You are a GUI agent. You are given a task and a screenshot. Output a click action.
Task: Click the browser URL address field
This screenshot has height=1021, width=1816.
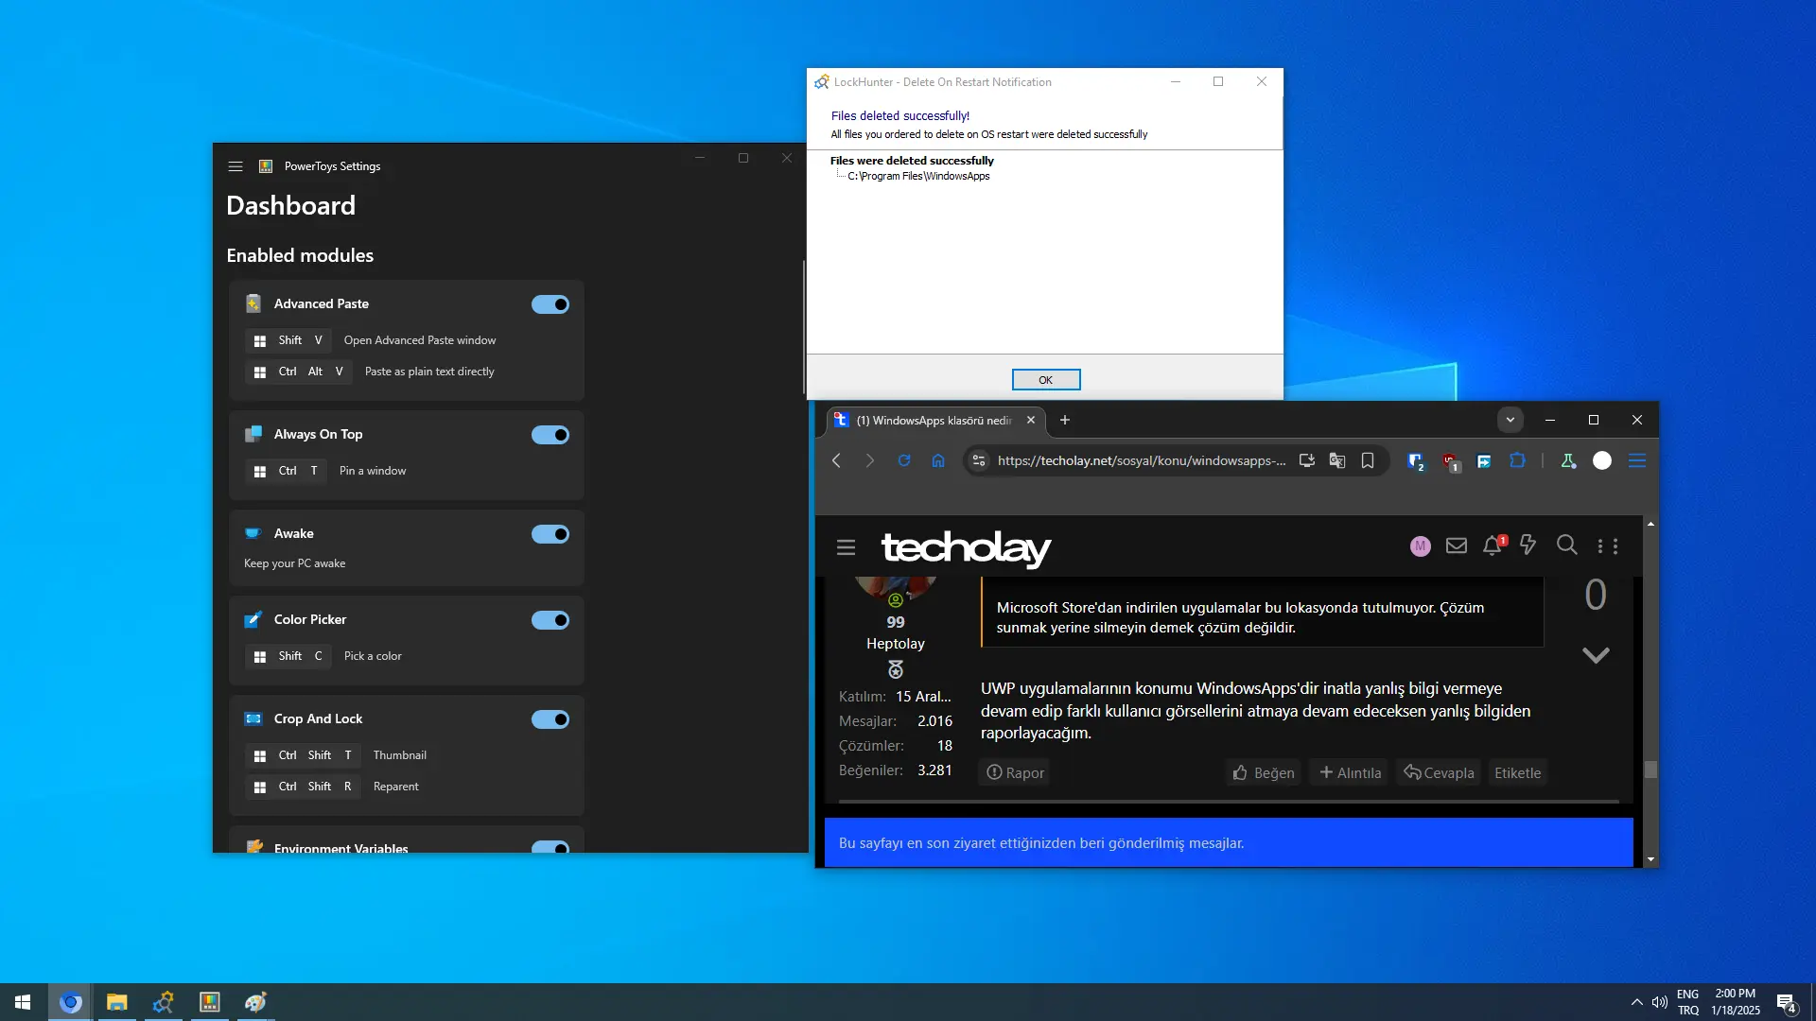coord(1141,460)
